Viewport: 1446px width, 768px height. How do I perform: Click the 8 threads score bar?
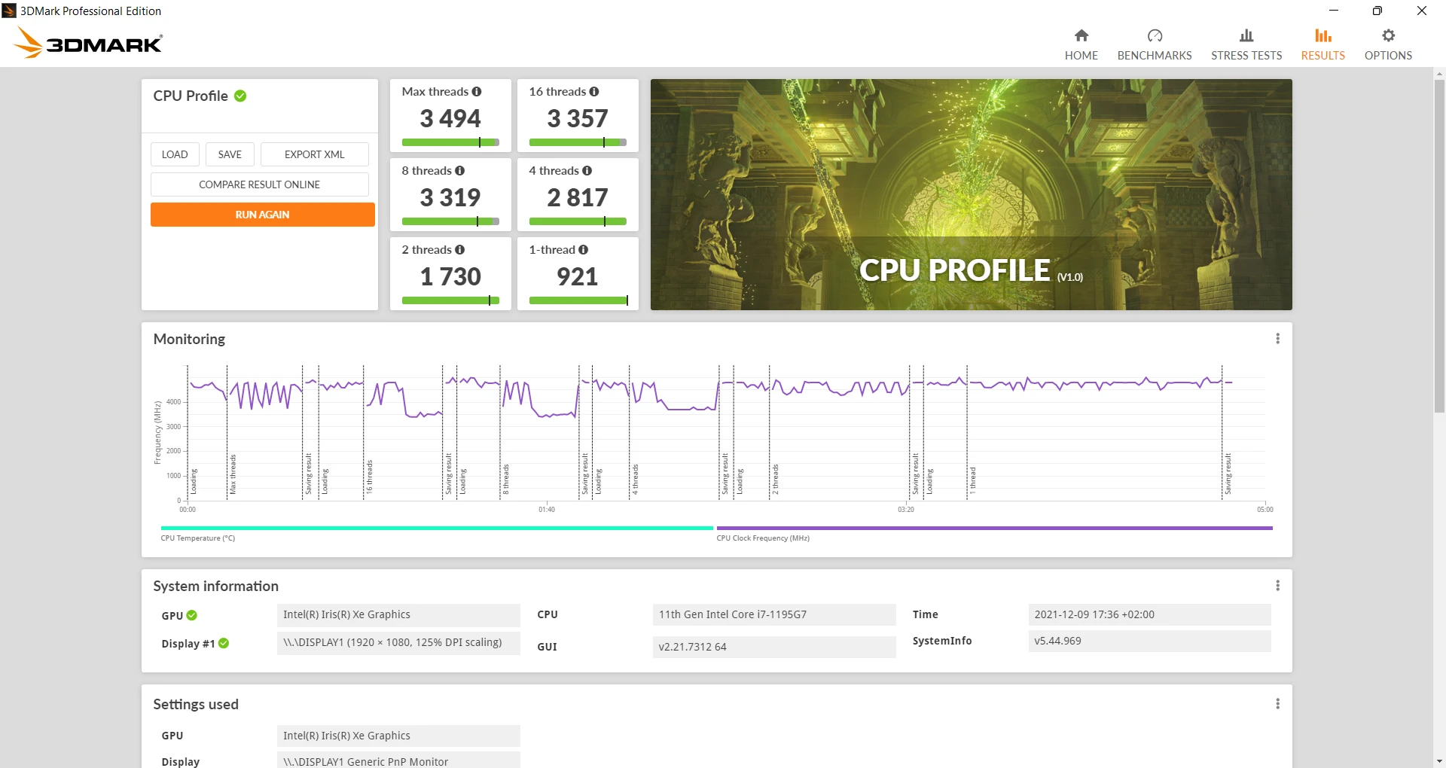450,221
